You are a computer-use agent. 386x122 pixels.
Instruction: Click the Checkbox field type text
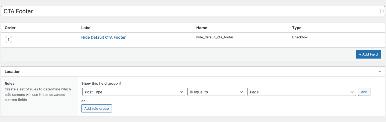coord(300,37)
